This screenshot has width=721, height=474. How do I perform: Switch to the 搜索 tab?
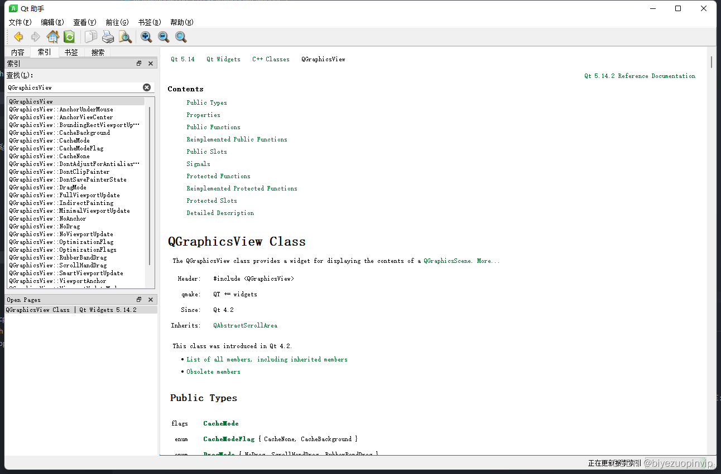pyautogui.click(x=98, y=52)
